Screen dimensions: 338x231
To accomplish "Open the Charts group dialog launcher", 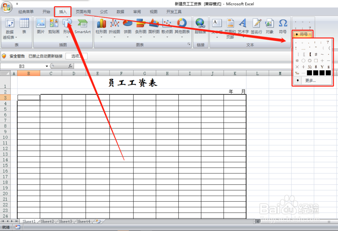I will (189, 44).
